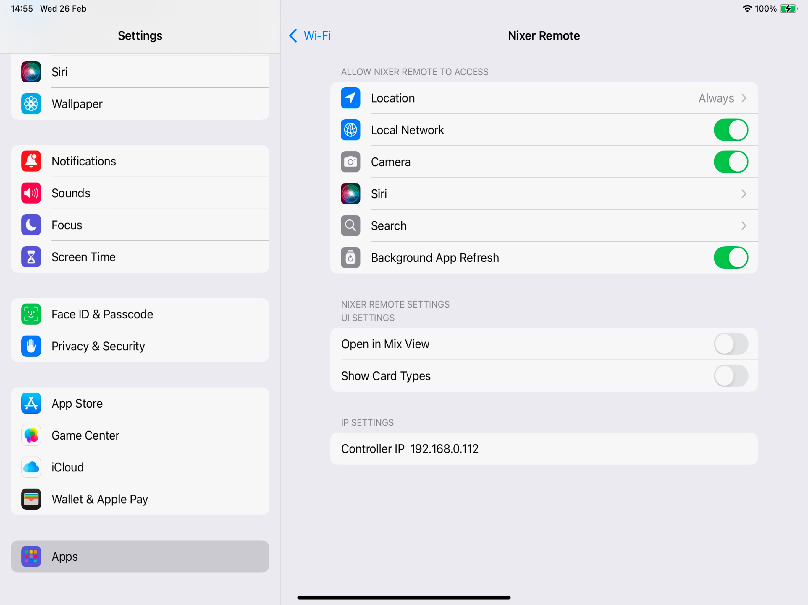Viewport: 808px width, 605px height.
Task: Tap the Screen Time hourglass icon
Action: (31, 257)
